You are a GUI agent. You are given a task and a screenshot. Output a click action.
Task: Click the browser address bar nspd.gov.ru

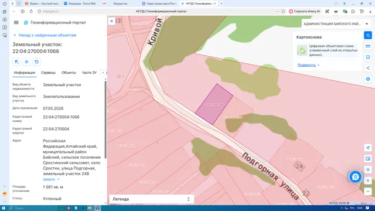161,11
